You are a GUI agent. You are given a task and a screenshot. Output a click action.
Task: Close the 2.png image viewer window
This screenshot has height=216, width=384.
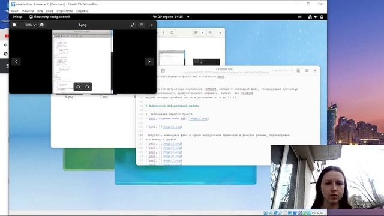click(152, 25)
